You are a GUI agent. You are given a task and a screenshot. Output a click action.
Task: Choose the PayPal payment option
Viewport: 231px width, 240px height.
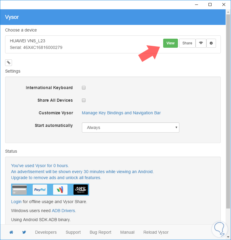point(40,190)
